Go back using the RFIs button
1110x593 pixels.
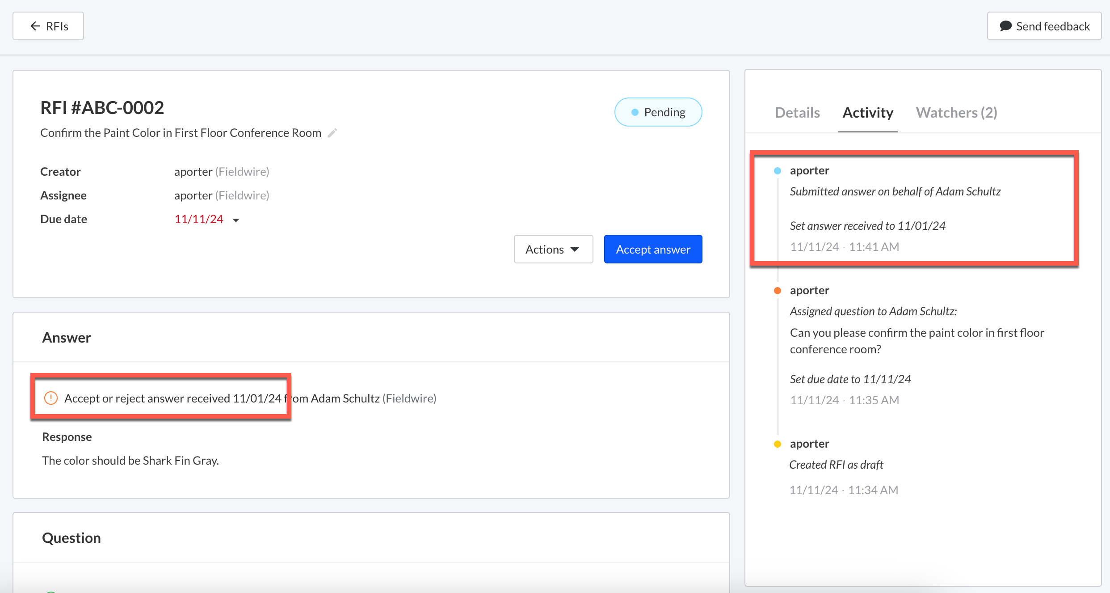click(48, 26)
